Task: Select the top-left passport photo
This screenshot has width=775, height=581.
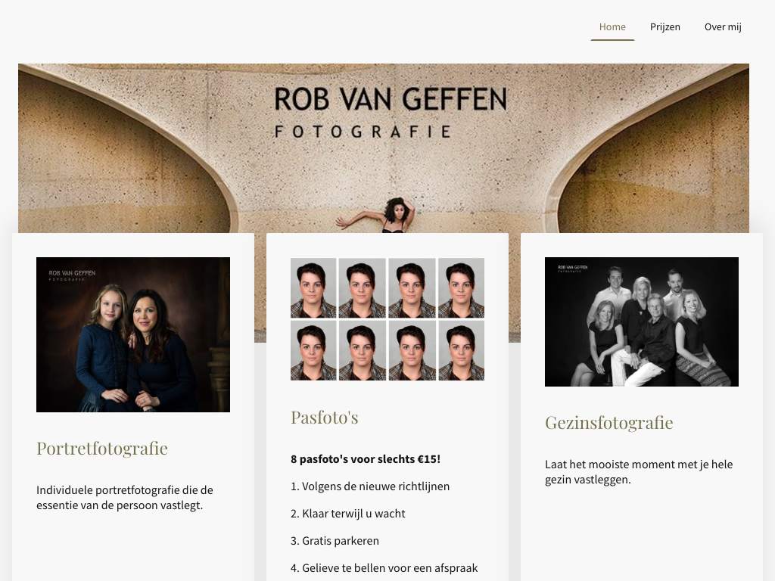Action: click(313, 287)
